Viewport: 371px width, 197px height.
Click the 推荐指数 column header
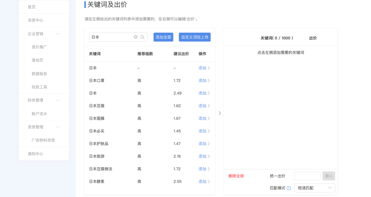click(145, 54)
